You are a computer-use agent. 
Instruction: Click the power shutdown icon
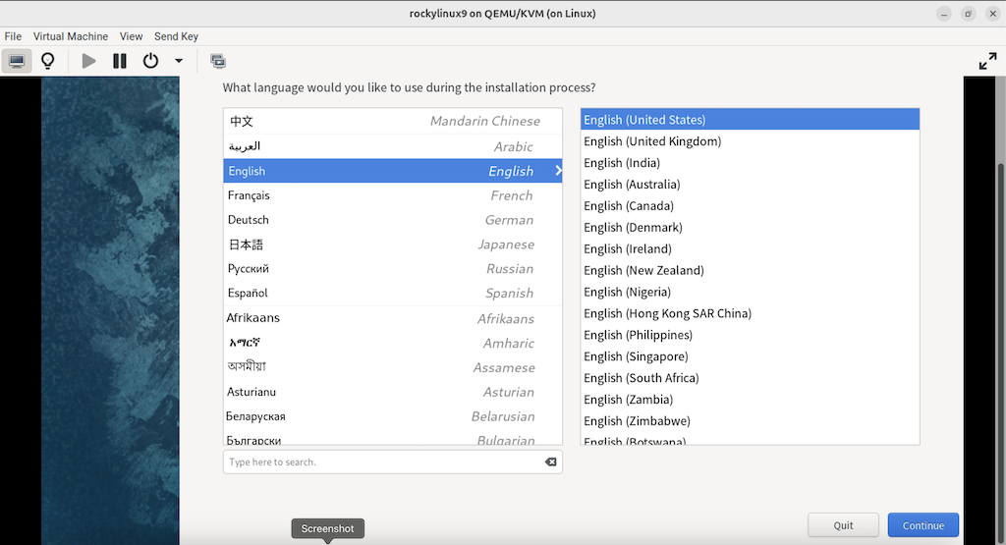pos(150,61)
